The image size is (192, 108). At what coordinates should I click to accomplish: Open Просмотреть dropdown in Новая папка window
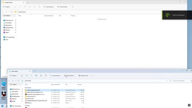pyautogui.click(x=63, y=7)
